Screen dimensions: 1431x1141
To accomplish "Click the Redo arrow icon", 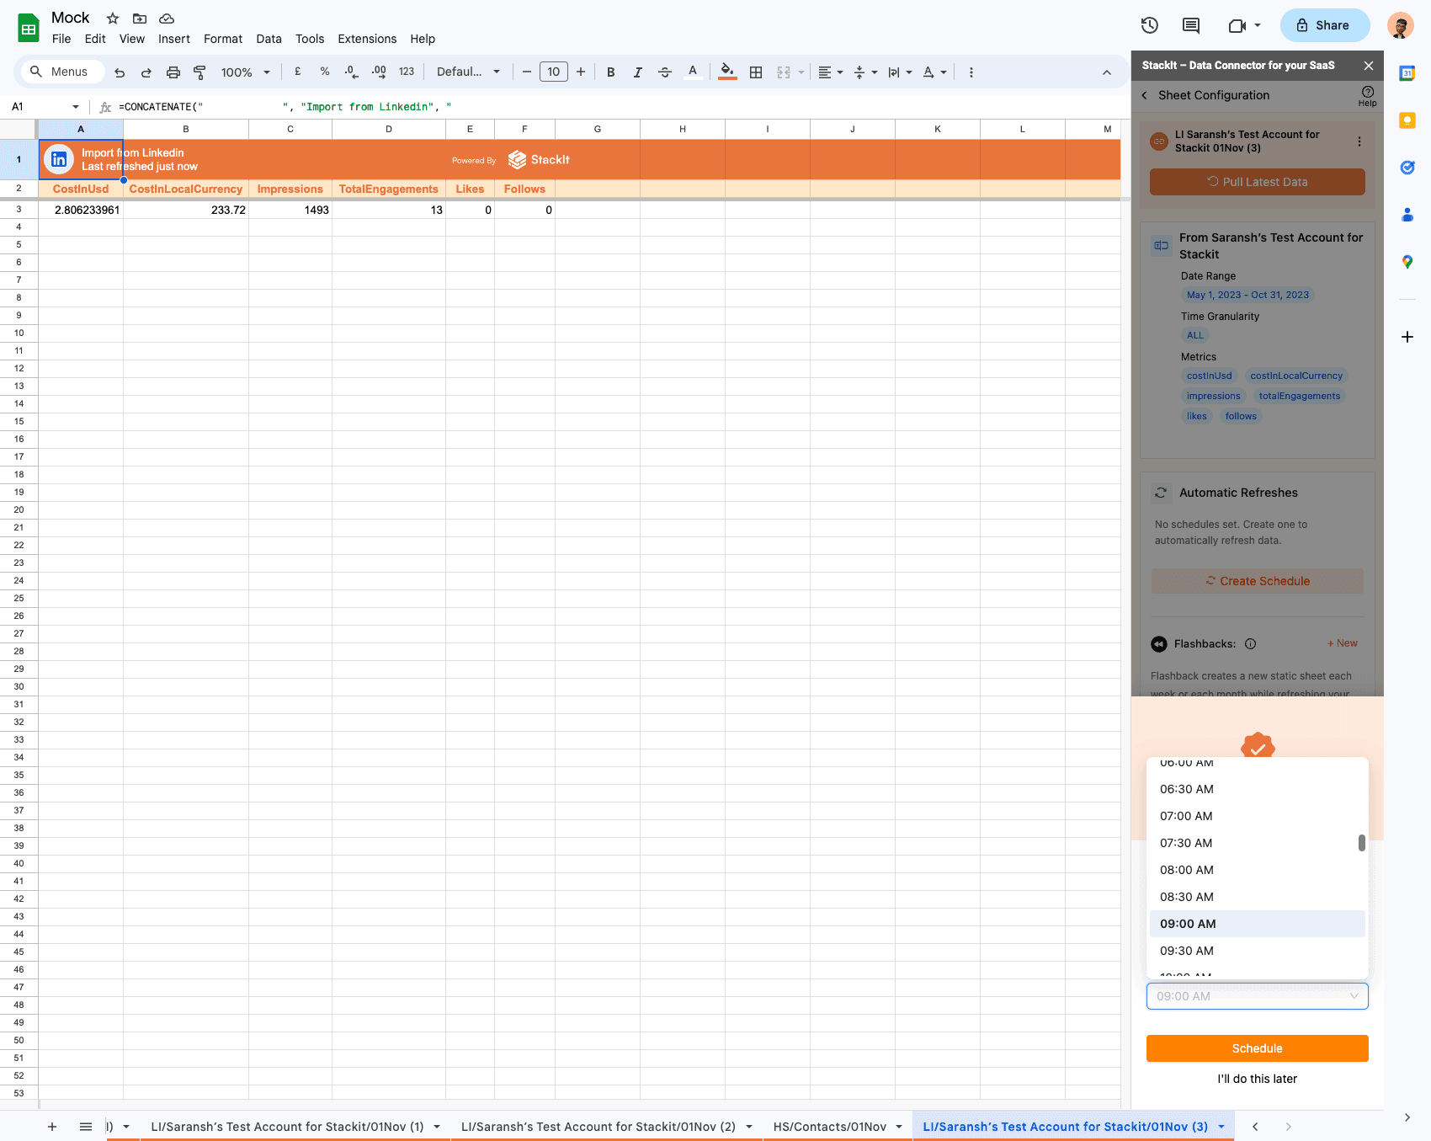I will 146,72.
